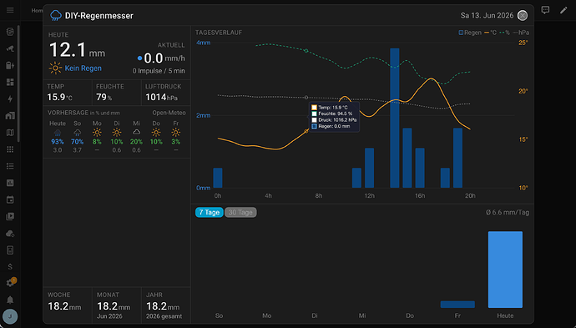The width and height of the screenshot is (576, 328).
Task: Click the sidebar scrollbar
Action: click(x=18, y=84)
